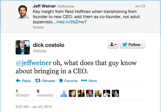Open the 9:07 AM - Jan 23, 2013 timestamp
The width and height of the screenshot is (161, 112).
coord(34,107)
